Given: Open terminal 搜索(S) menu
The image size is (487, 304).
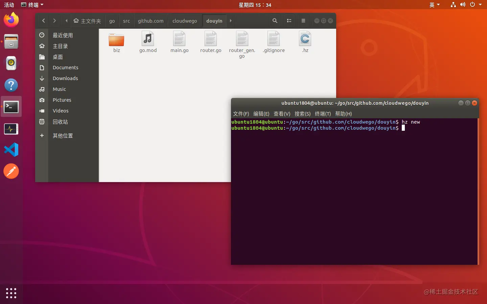Looking at the screenshot, I should (303, 114).
